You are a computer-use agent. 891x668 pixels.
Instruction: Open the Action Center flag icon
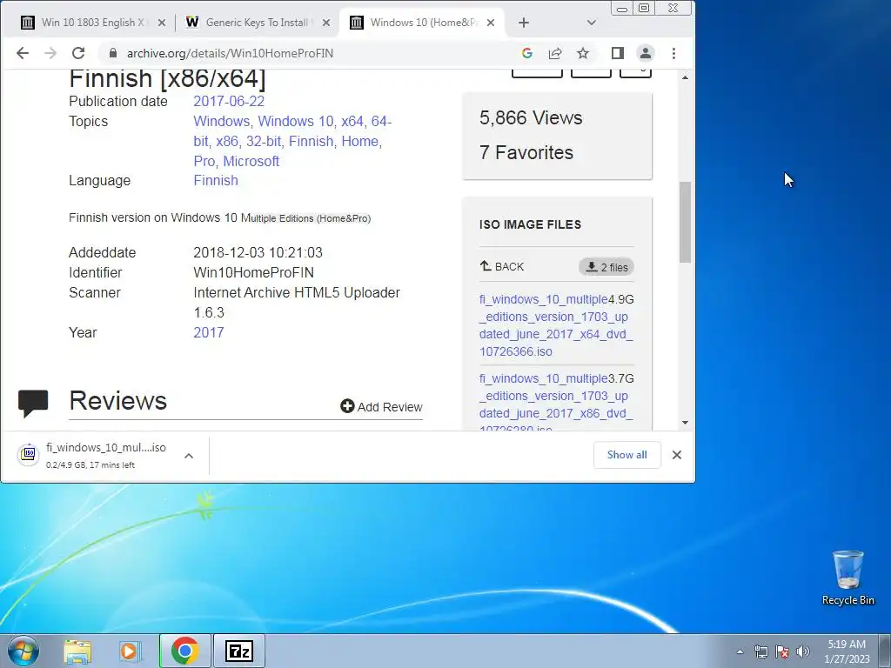coord(782,651)
